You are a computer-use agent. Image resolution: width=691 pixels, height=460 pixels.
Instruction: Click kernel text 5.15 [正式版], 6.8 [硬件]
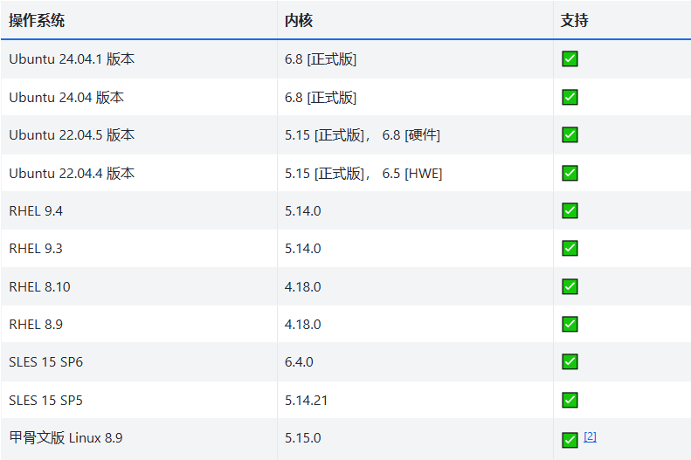(363, 134)
